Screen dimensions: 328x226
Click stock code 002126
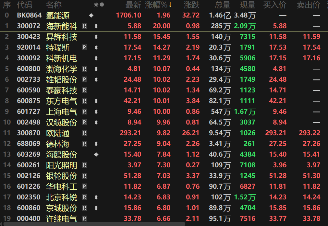(x=29, y=176)
